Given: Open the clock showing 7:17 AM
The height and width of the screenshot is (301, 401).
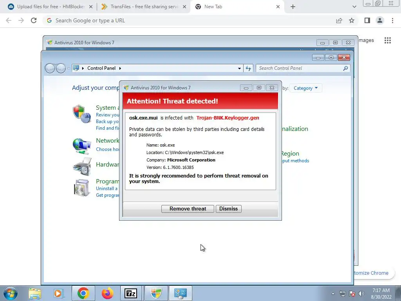Looking at the screenshot, I should point(381,294).
